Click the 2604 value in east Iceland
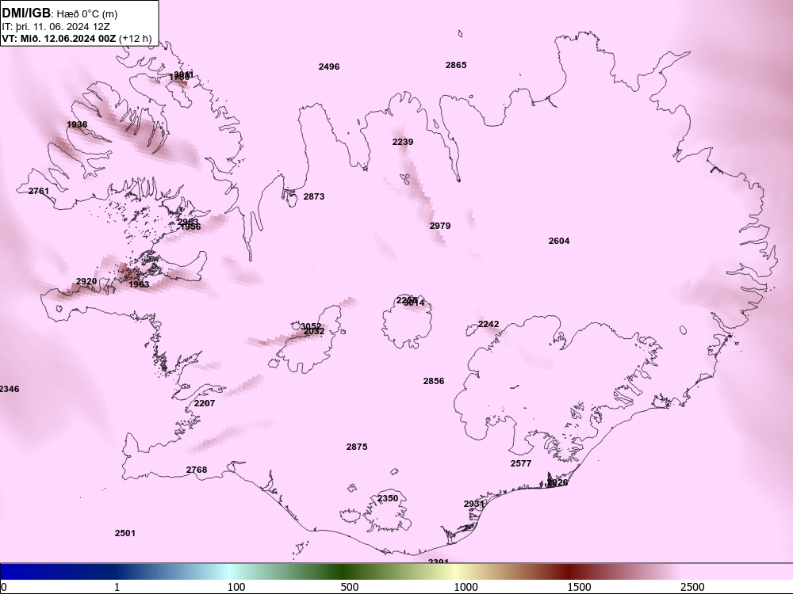This screenshot has height=594, width=793. [x=559, y=241]
